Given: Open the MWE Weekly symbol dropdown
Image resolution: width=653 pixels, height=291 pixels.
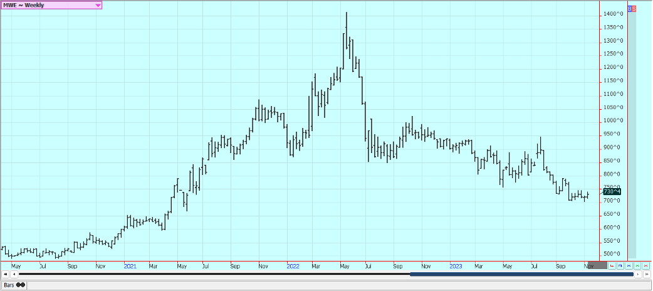Looking at the screenshot, I should (50, 5).
